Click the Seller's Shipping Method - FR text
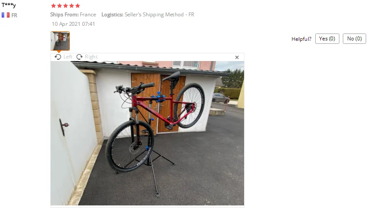 [x=159, y=15]
